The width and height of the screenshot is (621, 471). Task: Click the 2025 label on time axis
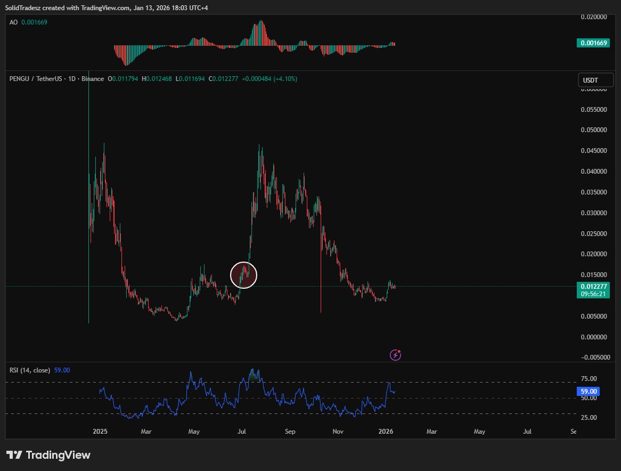[x=100, y=432]
